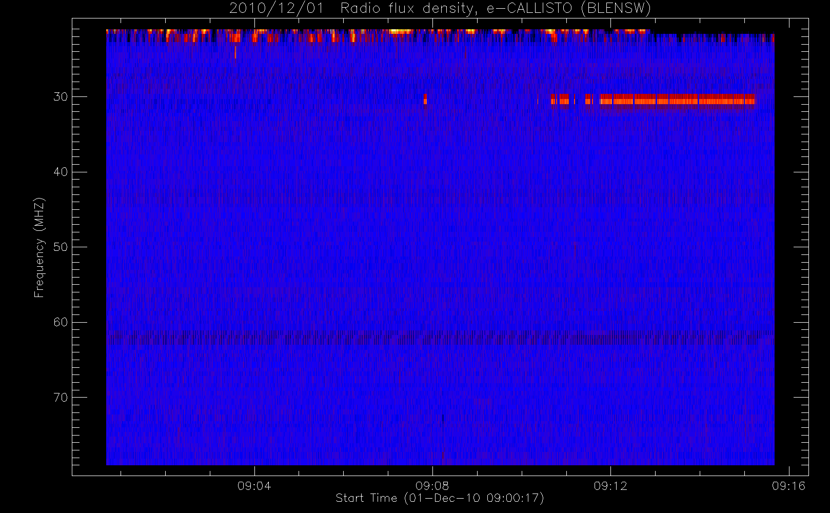Click the dark horizontal stripe near 62 MHz
830x513 pixels.
click(440, 338)
